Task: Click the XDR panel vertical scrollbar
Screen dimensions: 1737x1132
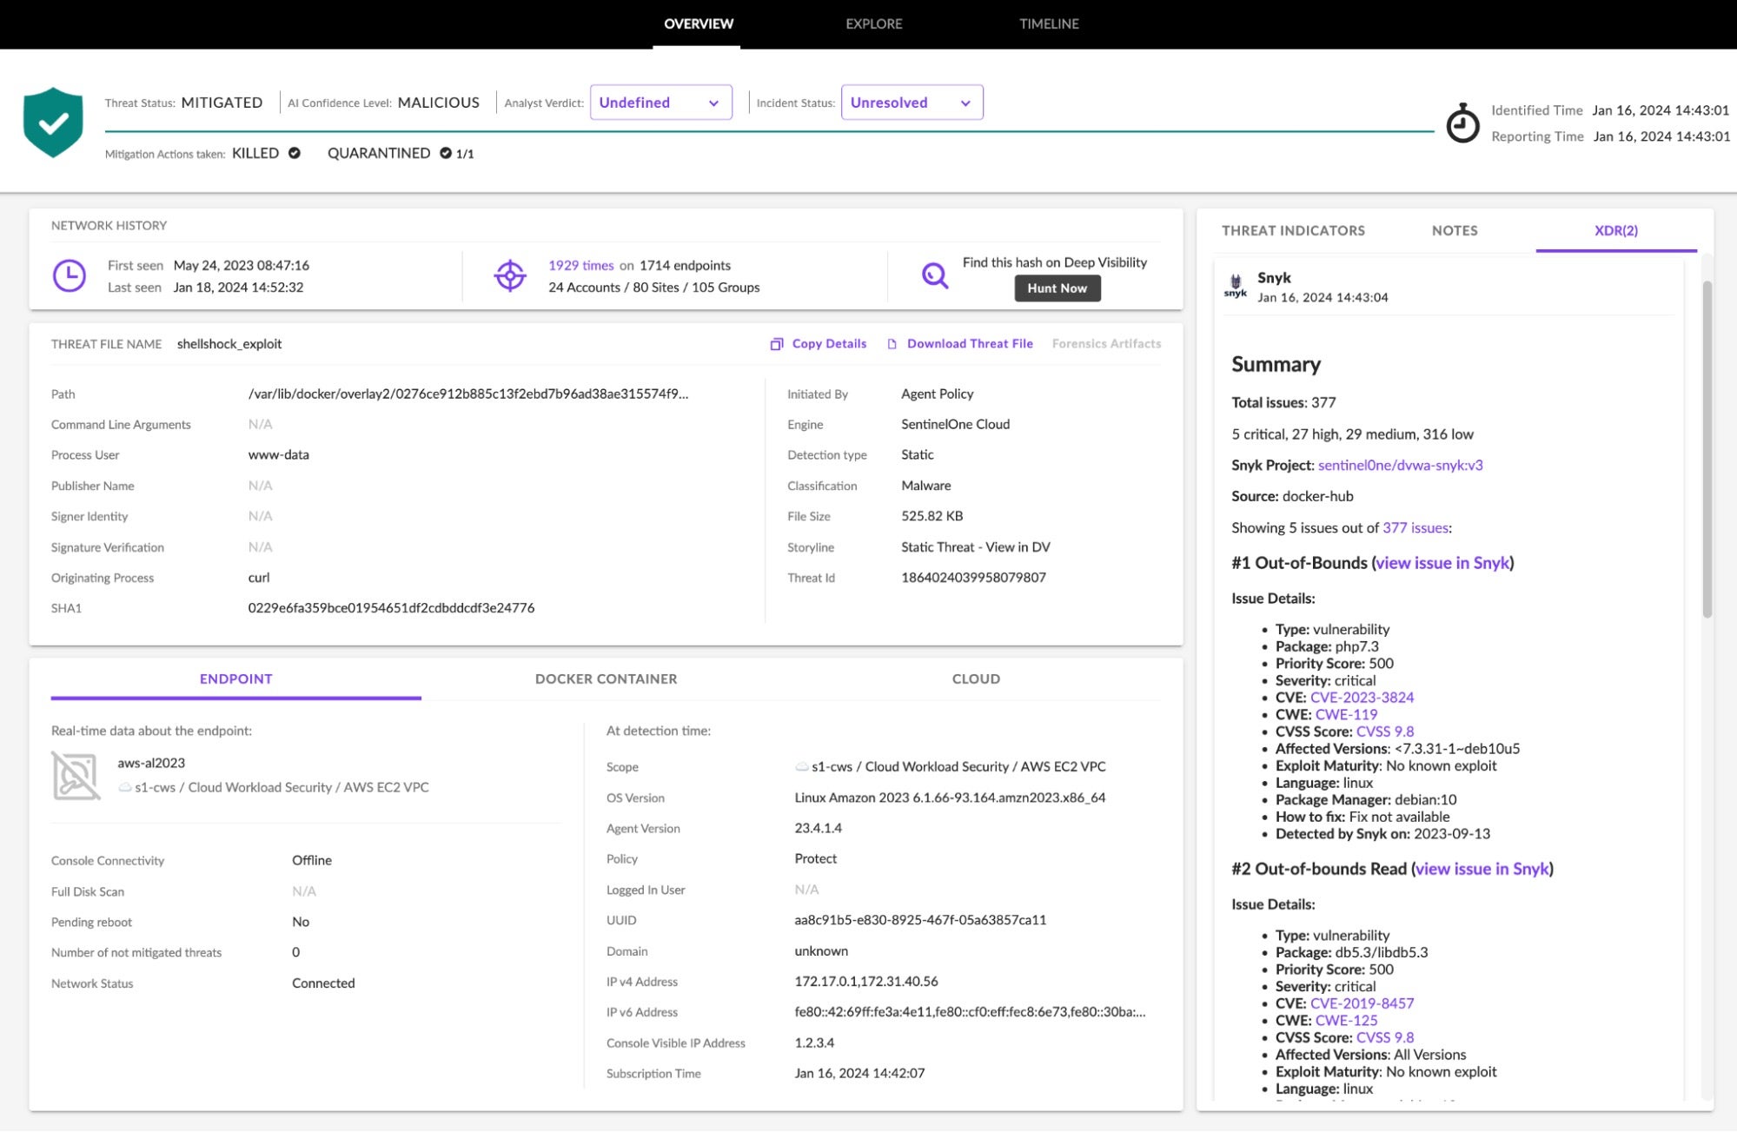Action: [1707, 447]
